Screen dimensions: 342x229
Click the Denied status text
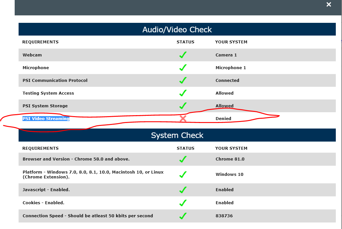point(223,118)
